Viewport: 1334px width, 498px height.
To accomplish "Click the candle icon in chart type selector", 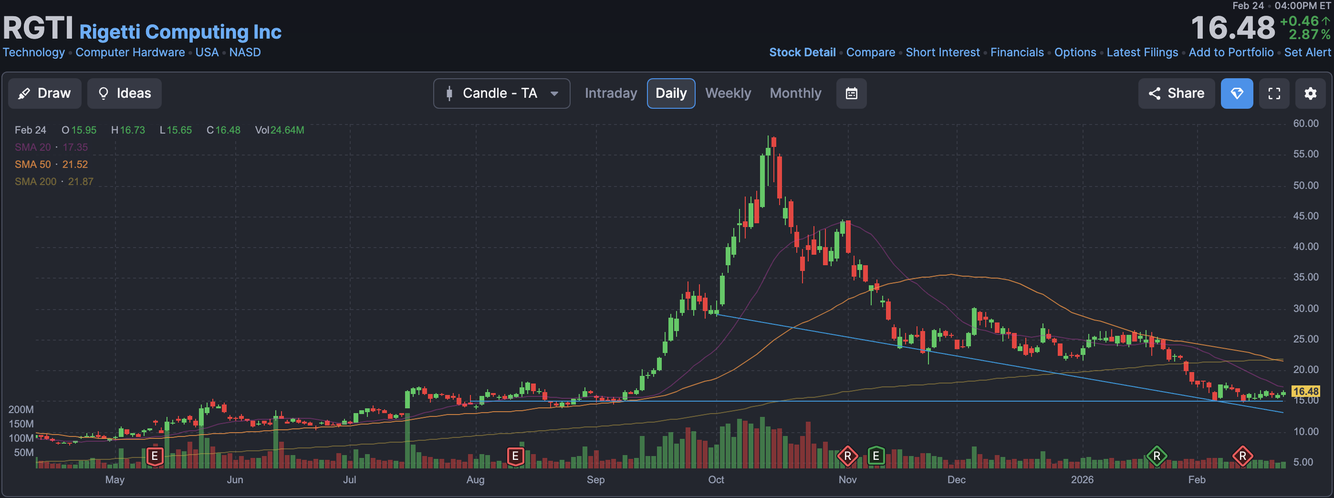I will pyautogui.click(x=449, y=93).
